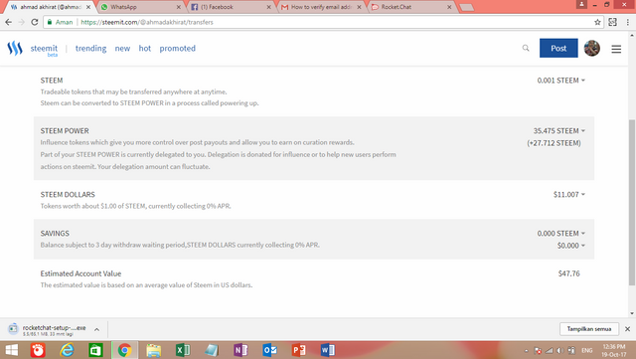Click the network signal tray icon

tap(549, 350)
